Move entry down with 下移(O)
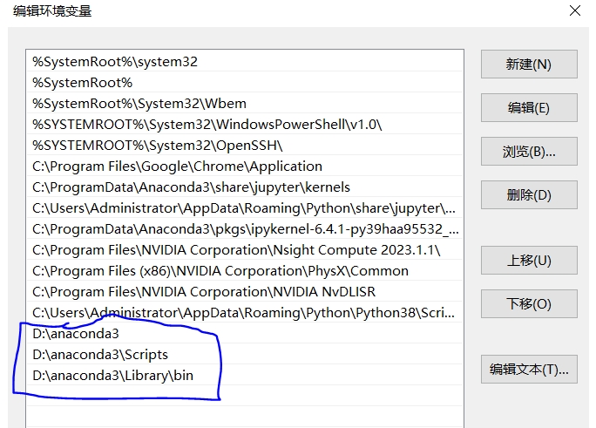The height and width of the screenshot is (428, 596). click(x=529, y=303)
